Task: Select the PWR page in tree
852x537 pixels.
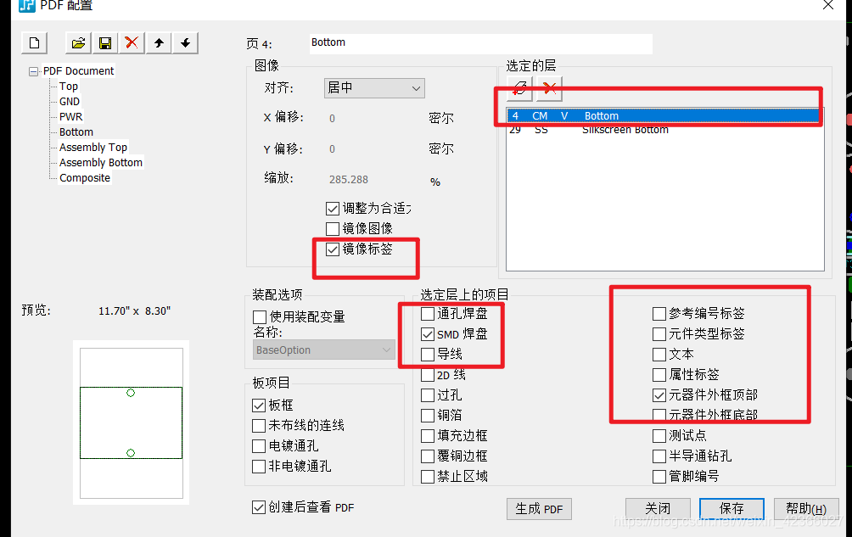Action: pos(71,117)
